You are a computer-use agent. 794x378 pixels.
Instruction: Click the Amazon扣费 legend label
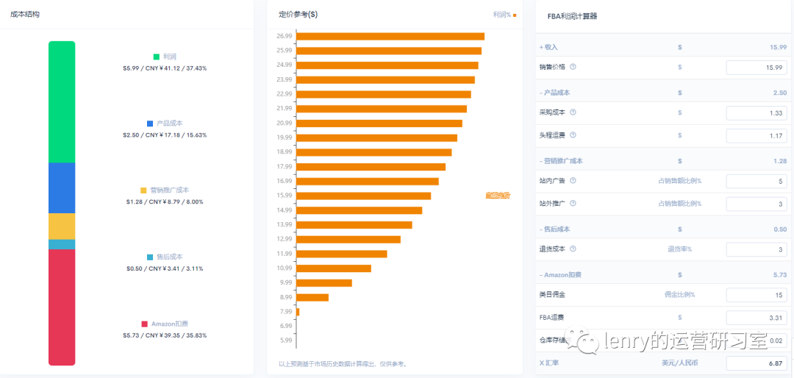(x=170, y=324)
